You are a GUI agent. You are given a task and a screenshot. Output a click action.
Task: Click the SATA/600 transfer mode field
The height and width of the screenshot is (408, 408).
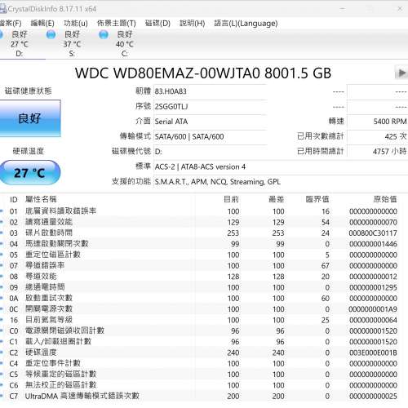[210, 136]
